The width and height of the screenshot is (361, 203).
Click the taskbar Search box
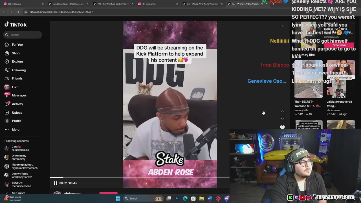pyautogui.click(x=144, y=198)
